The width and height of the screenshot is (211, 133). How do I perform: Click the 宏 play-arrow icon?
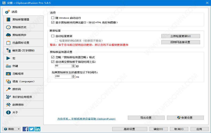8,58
